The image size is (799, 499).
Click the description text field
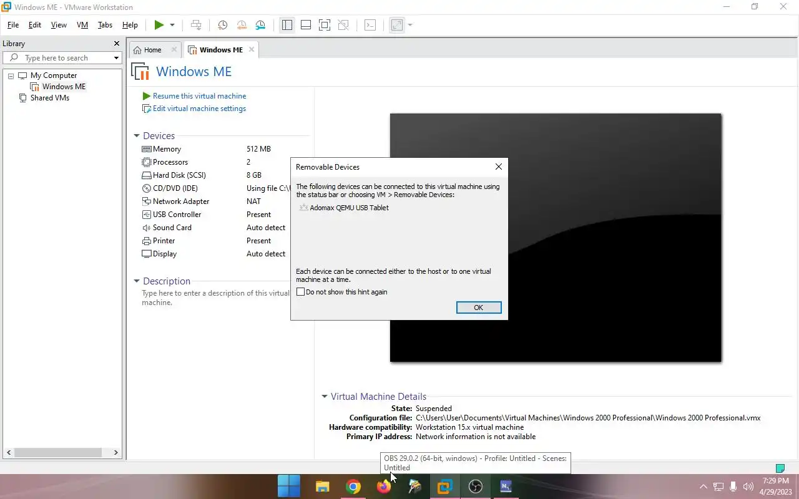point(215,298)
